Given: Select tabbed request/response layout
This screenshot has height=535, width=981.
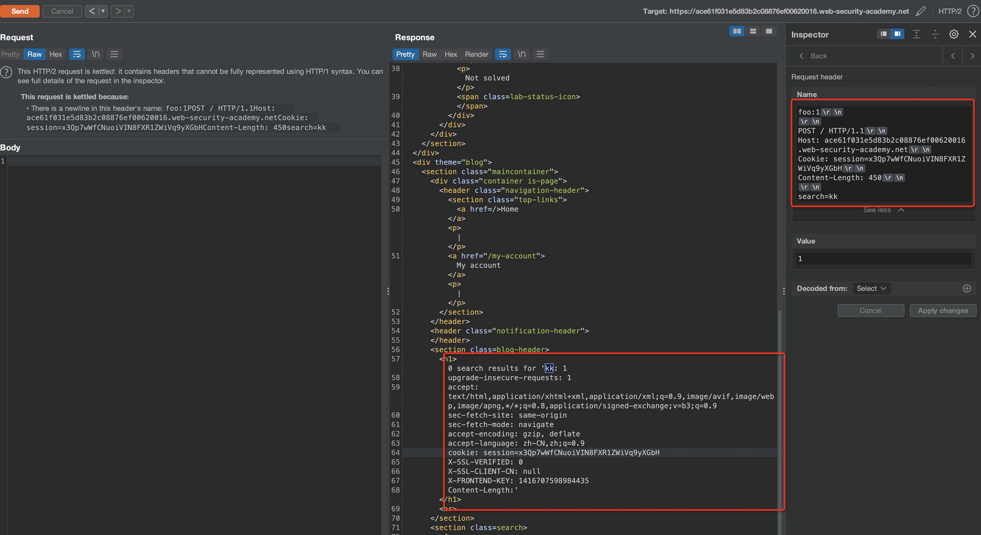Looking at the screenshot, I should pos(768,32).
